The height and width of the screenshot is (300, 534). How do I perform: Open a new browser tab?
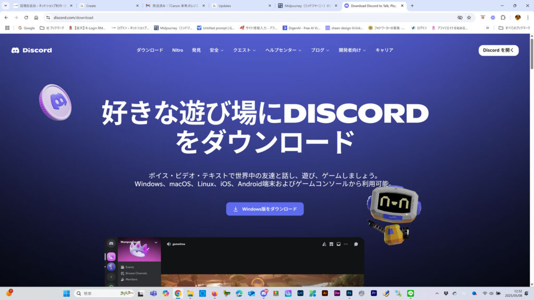click(x=412, y=6)
